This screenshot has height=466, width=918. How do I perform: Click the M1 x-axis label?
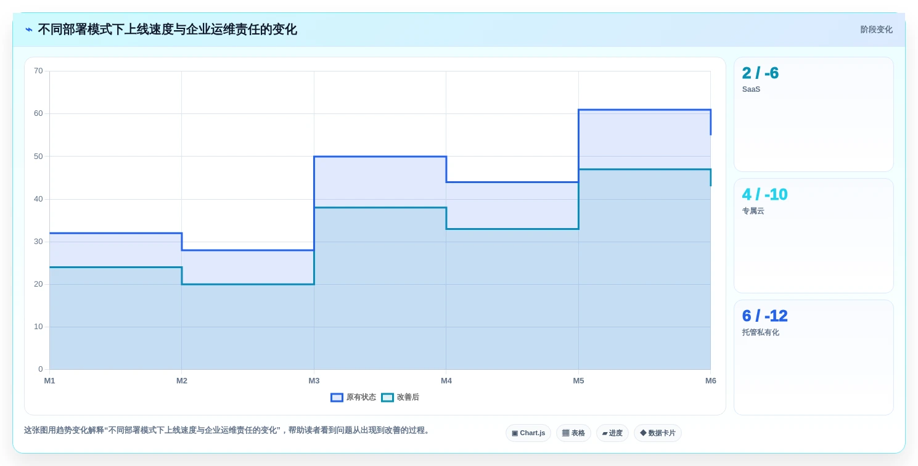point(49,381)
